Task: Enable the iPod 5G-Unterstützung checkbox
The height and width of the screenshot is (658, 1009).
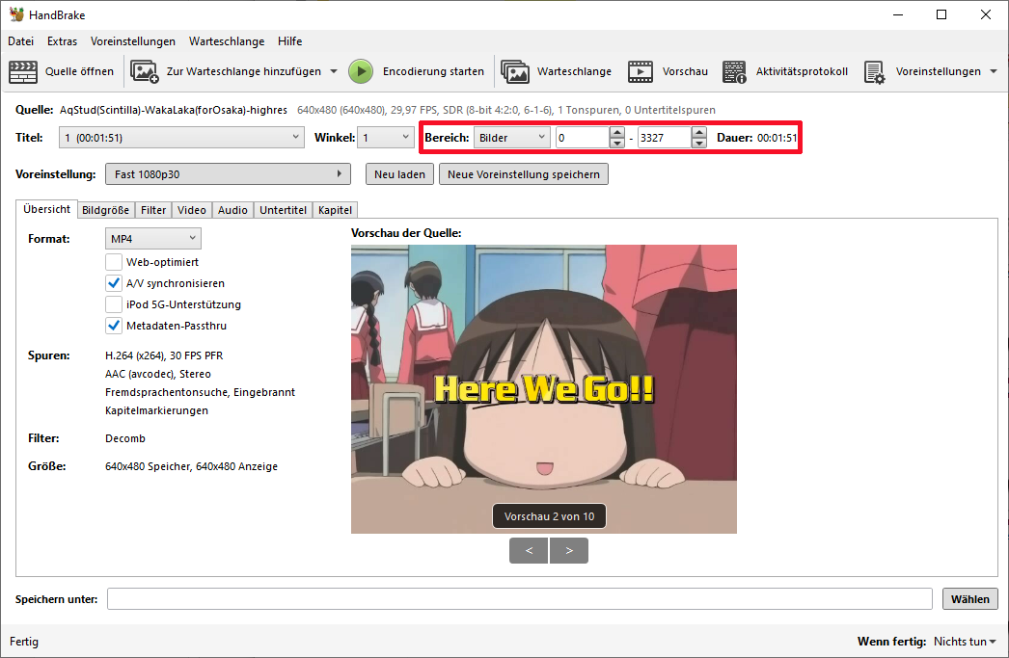Action: click(114, 303)
